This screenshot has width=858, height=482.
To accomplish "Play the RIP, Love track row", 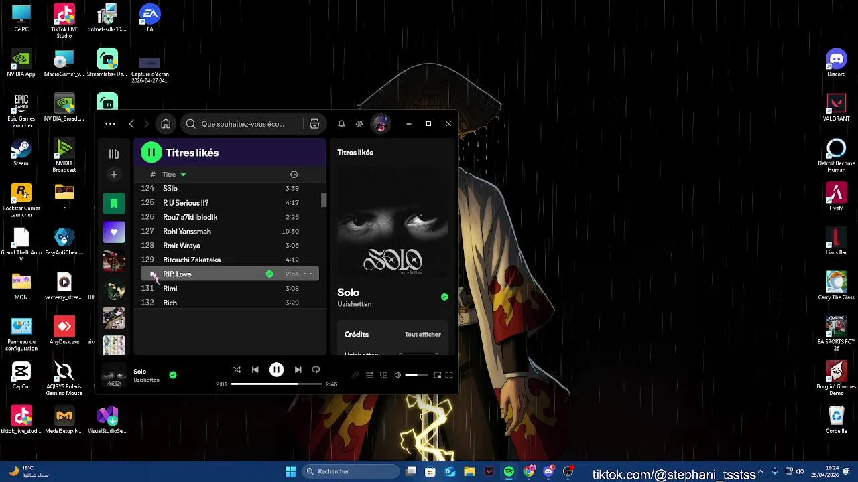I will click(x=153, y=274).
